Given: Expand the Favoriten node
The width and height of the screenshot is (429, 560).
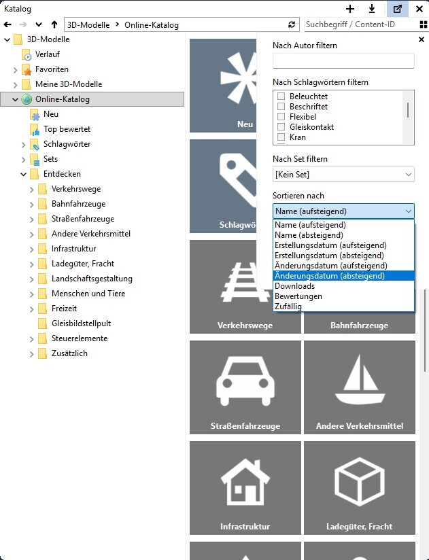Looking at the screenshot, I should click(x=16, y=69).
